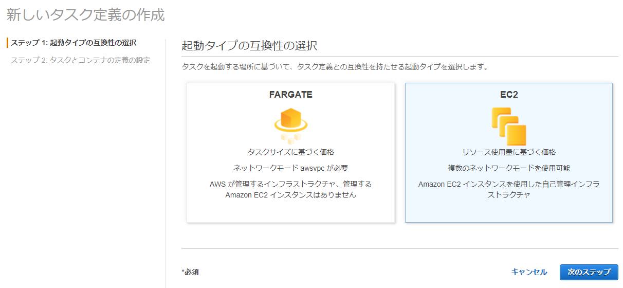This screenshot has height=288, width=623.
Task: Go to 次のステップ
Action: pos(589,272)
